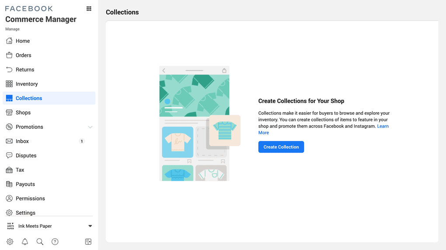Click the Inventory grid icon

click(x=9, y=84)
